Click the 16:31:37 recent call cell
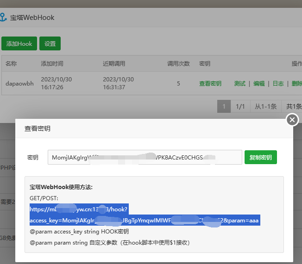The width and height of the screenshot is (302, 264). pyautogui.click(x=114, y=87)
